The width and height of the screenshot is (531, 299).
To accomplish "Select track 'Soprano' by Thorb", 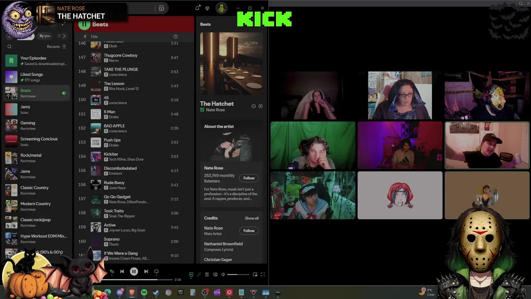I will coord(134,242).
